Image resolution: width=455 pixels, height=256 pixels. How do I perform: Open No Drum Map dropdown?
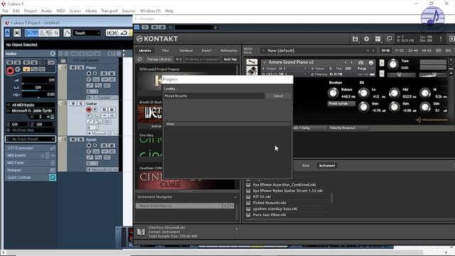coord(31,130)
